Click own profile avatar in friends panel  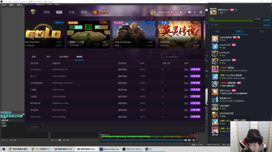[213, 11]
